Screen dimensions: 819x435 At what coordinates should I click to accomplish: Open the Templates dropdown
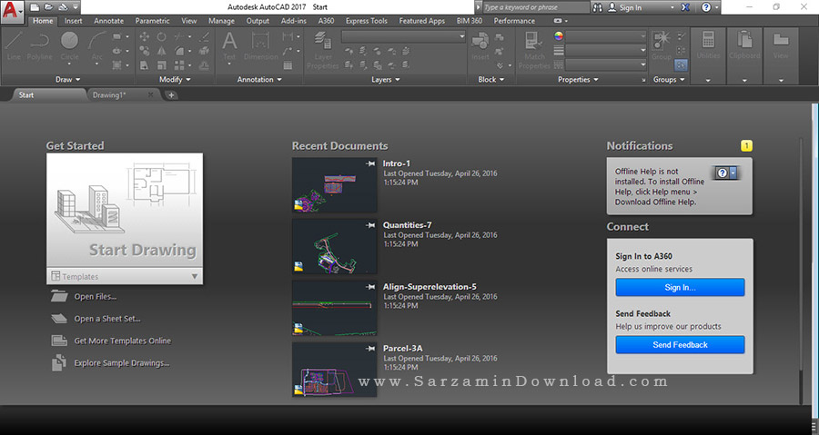125,277
